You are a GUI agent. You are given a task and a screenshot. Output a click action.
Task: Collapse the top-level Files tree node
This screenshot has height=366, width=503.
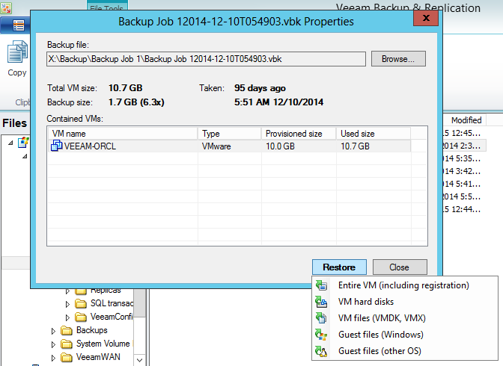10,143
